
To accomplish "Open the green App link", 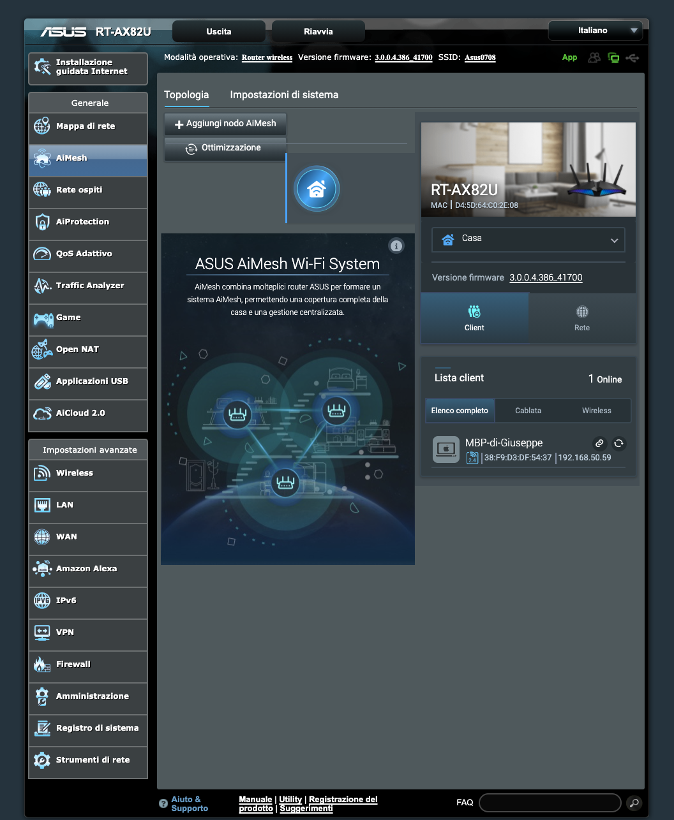I will point(569,57).
